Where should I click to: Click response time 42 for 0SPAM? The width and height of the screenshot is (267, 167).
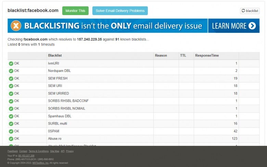(x=236, y=131)
